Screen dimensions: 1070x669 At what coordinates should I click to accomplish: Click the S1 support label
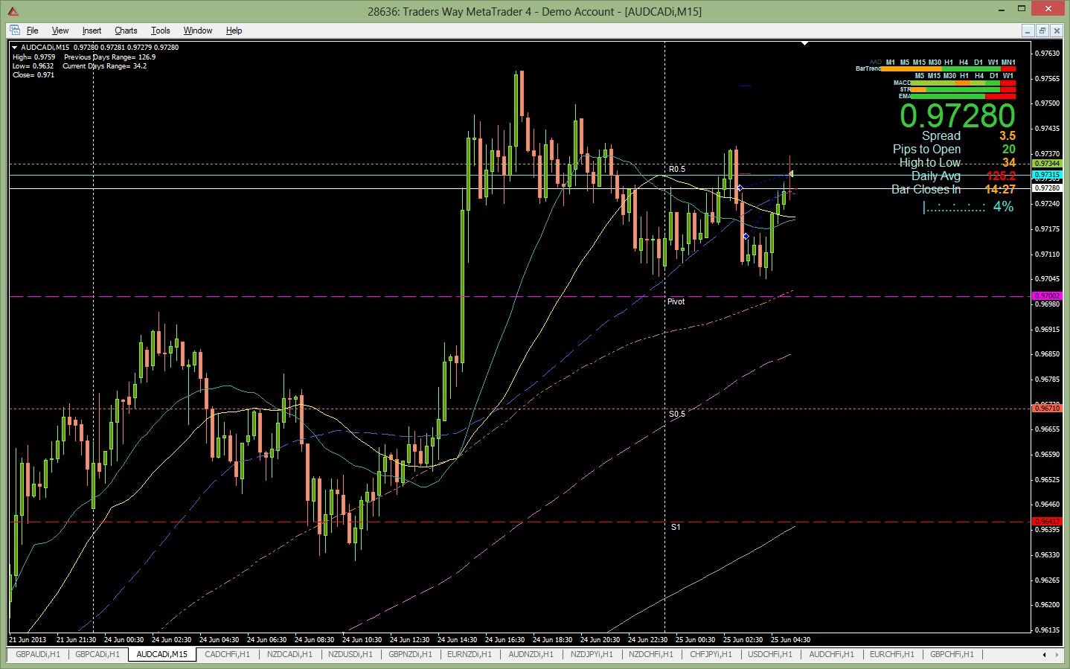coord(676,527)
